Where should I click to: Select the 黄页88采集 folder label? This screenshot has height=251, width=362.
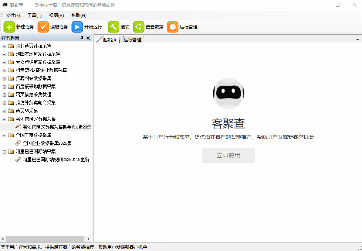click(x=27, y=111)
